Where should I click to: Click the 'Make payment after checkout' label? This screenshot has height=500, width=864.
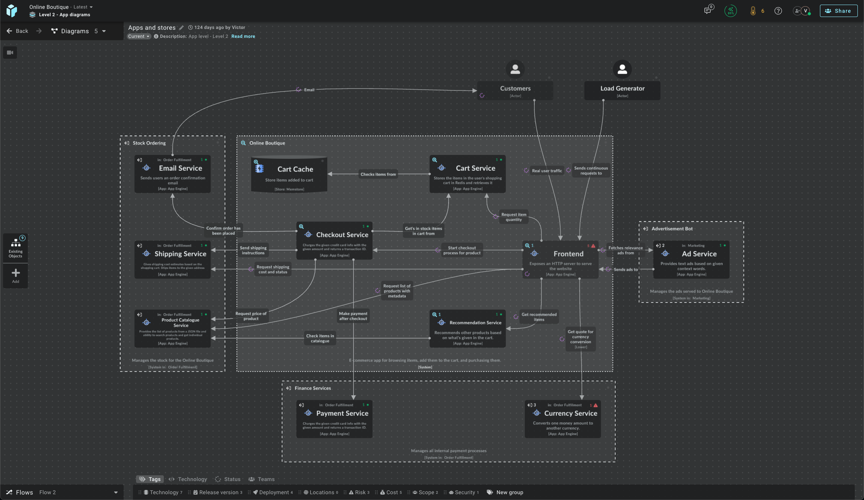point(353,316)
